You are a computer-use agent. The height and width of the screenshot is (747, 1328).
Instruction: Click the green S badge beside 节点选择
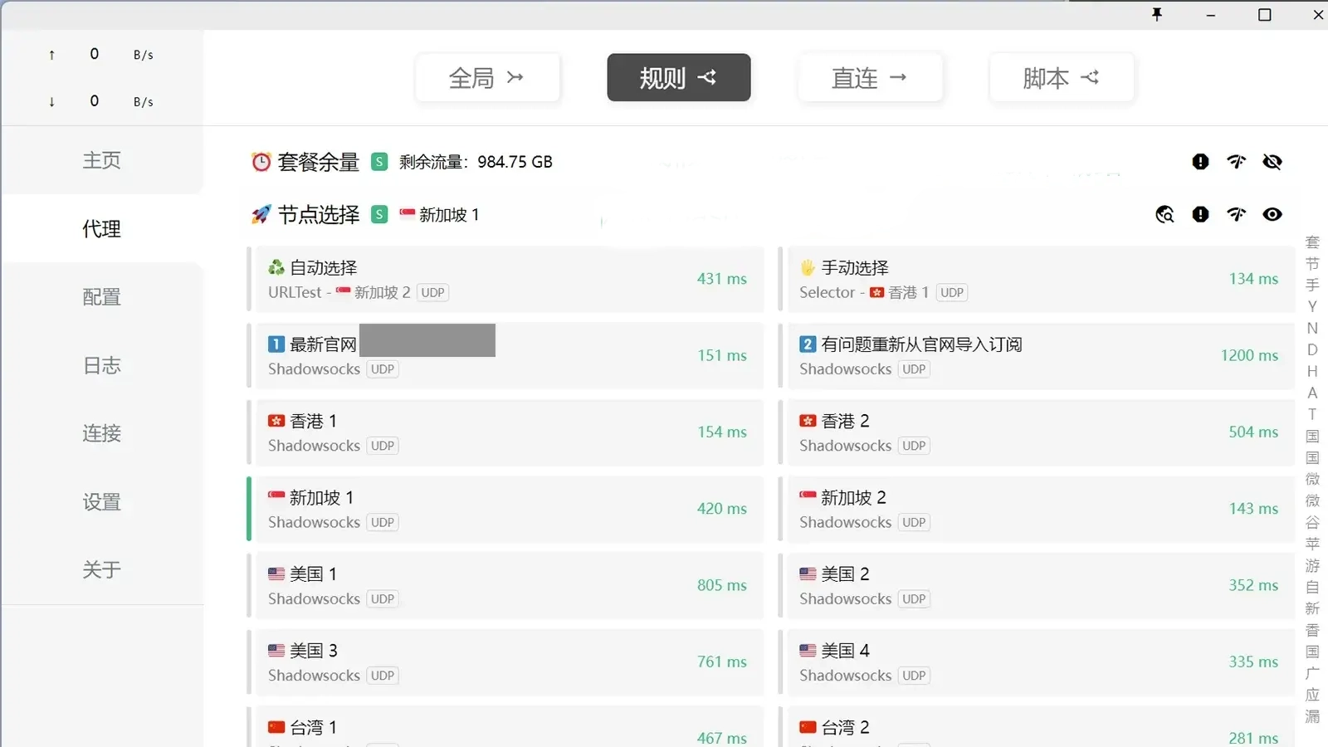[379, 215]
